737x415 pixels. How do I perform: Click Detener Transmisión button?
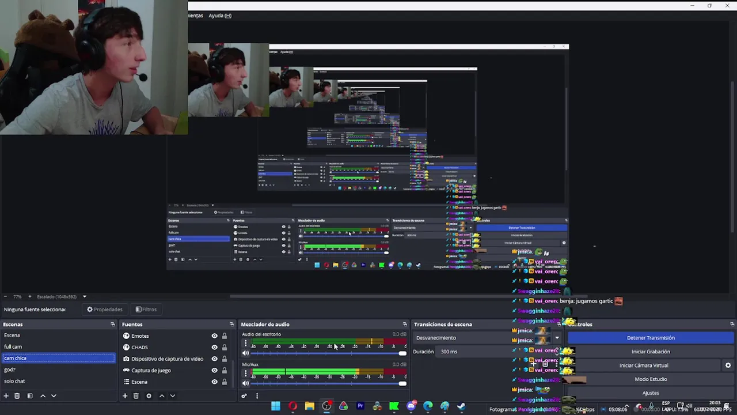[651, 338]
